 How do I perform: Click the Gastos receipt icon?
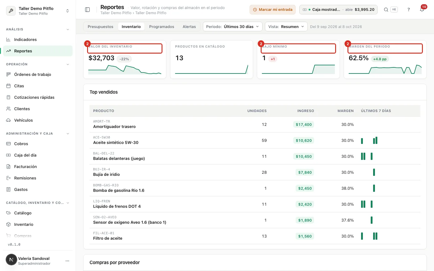pos(8,189)
